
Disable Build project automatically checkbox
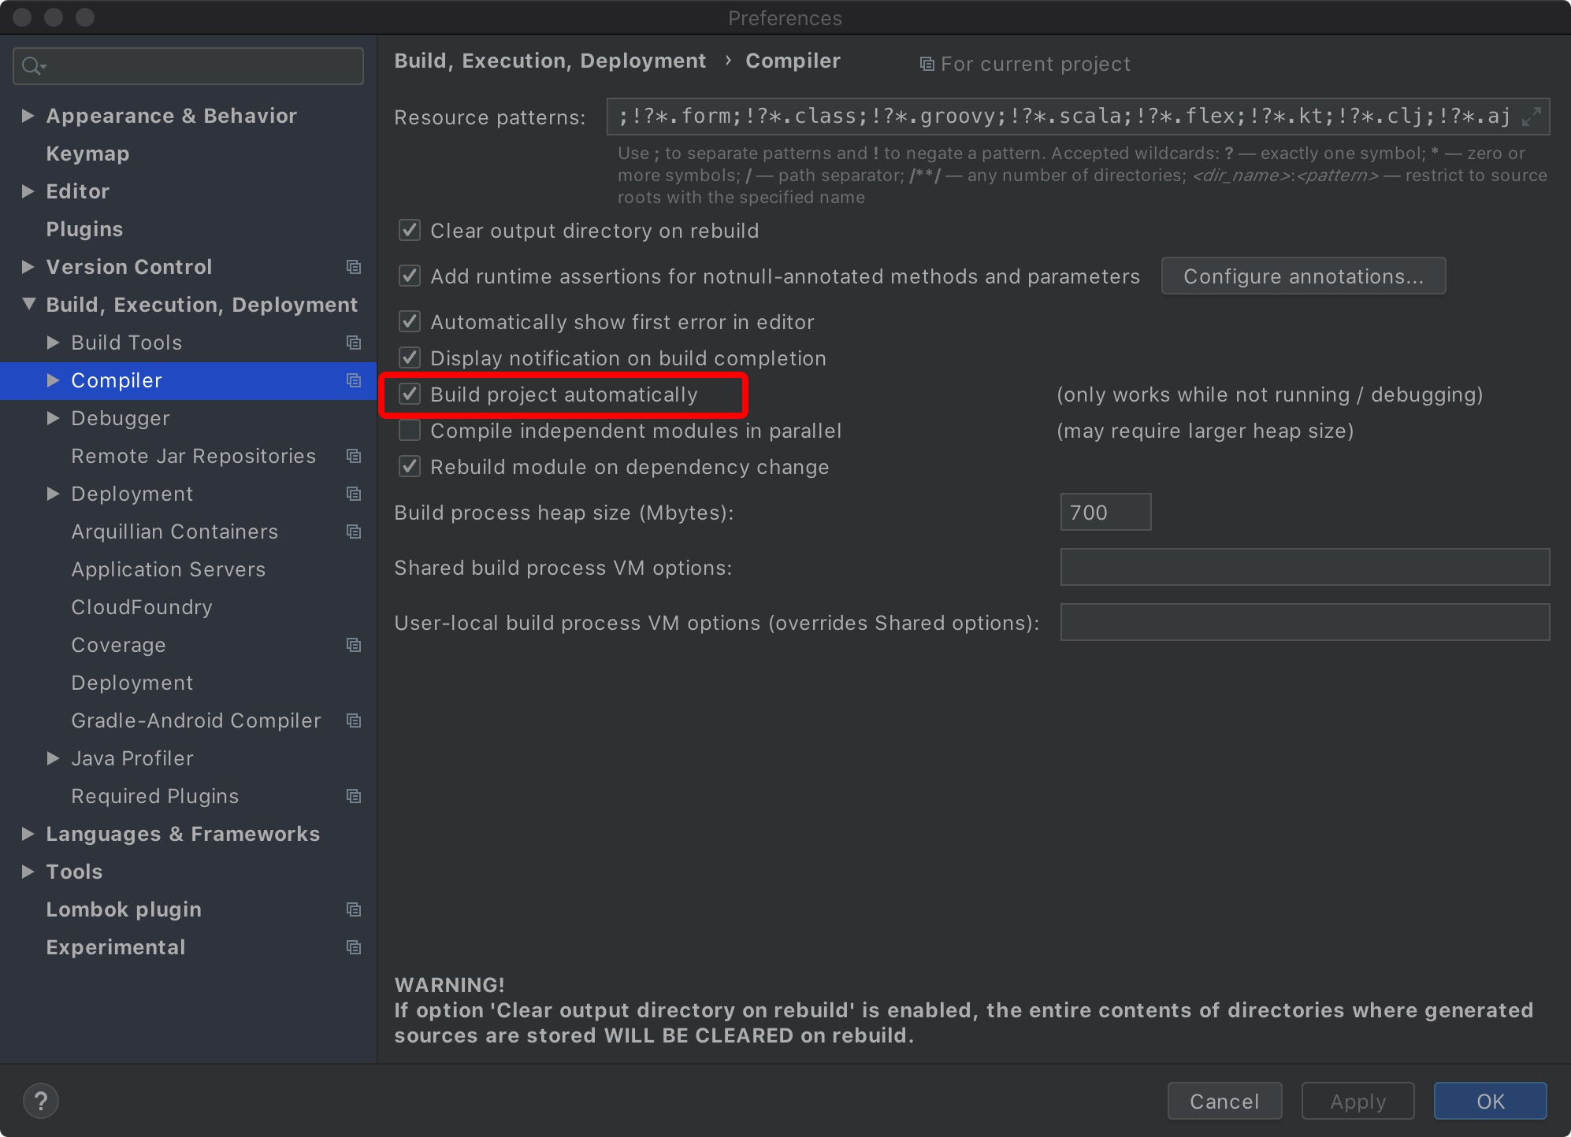click(410, 394)
